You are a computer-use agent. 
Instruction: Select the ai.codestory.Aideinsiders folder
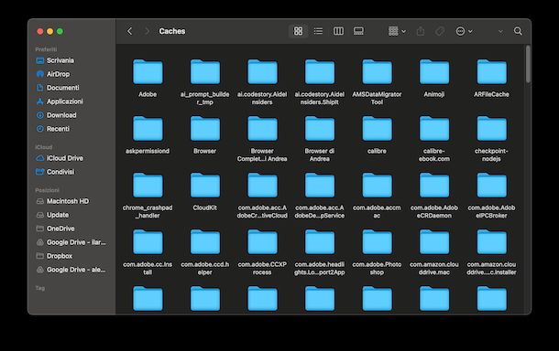pos(262,72)
